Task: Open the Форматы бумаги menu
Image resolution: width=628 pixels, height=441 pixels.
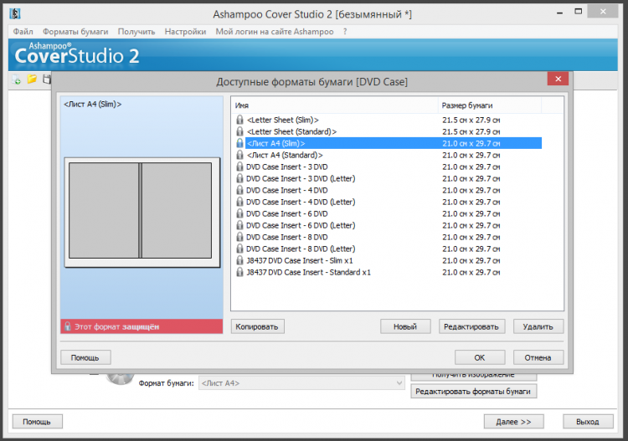Action: (x=75, y=32)
